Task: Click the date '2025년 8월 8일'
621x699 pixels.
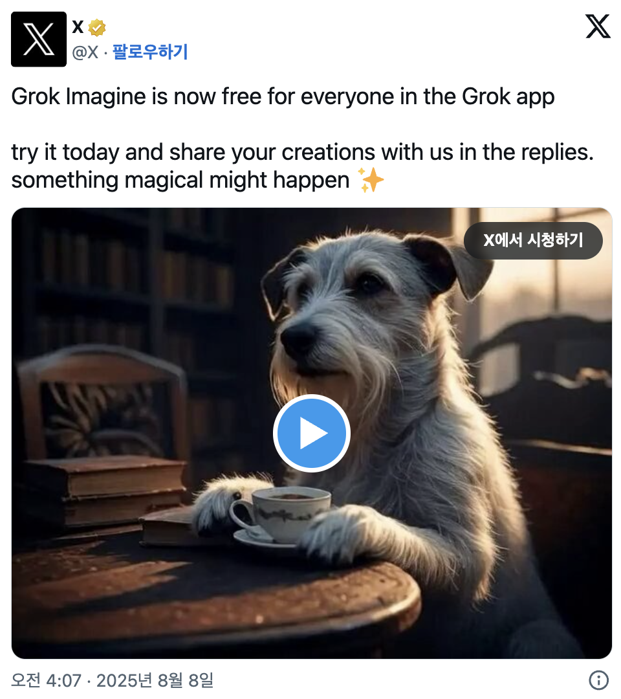Action: [x=155, y=680]
